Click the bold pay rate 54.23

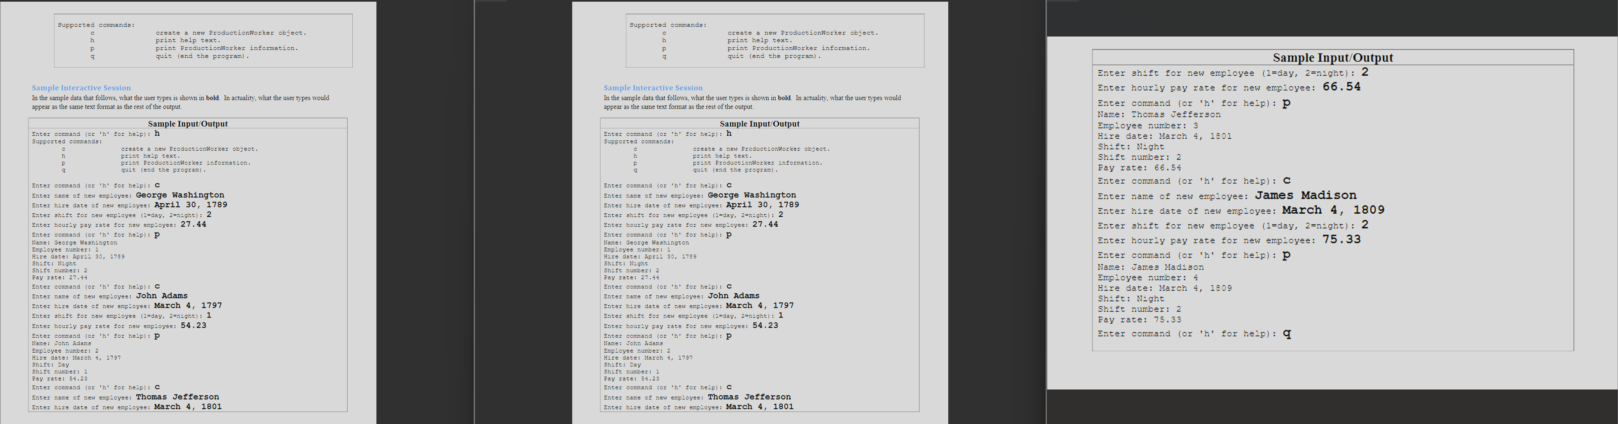pyautogui.click(x=195, y=326)
